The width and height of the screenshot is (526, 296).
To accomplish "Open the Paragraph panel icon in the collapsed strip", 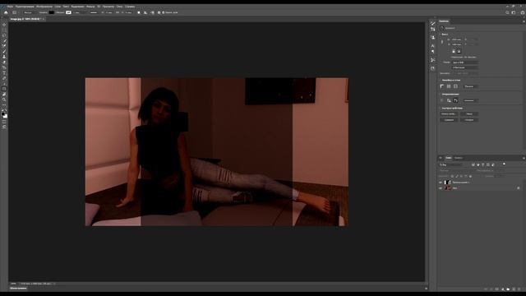I will click(x=433, y=51).
